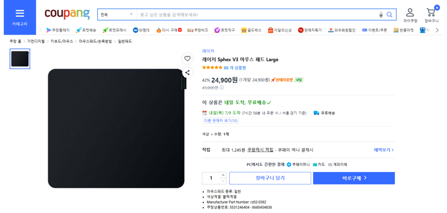Open 와멤데 shortcut
This screenshot has height=213, width=447.
(141, 30)
